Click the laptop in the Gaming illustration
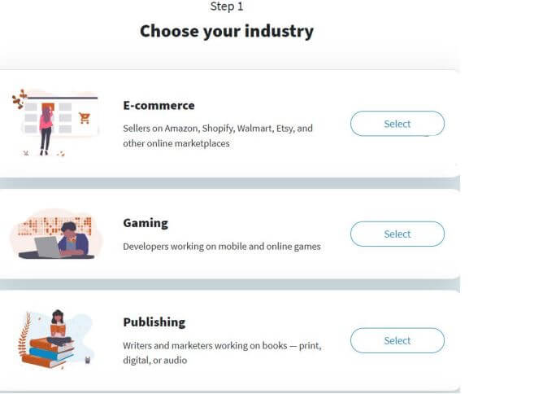 (48, 247)
